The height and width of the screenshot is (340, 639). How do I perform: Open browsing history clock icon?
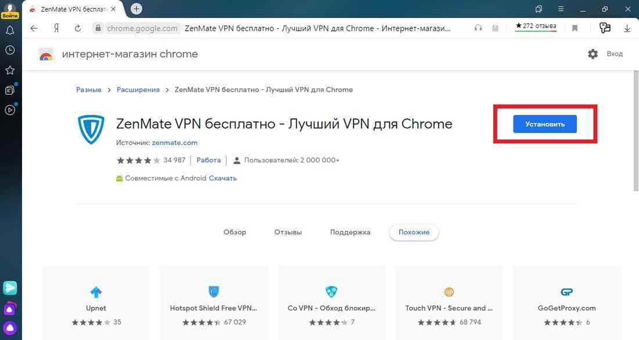coord(10,50)
